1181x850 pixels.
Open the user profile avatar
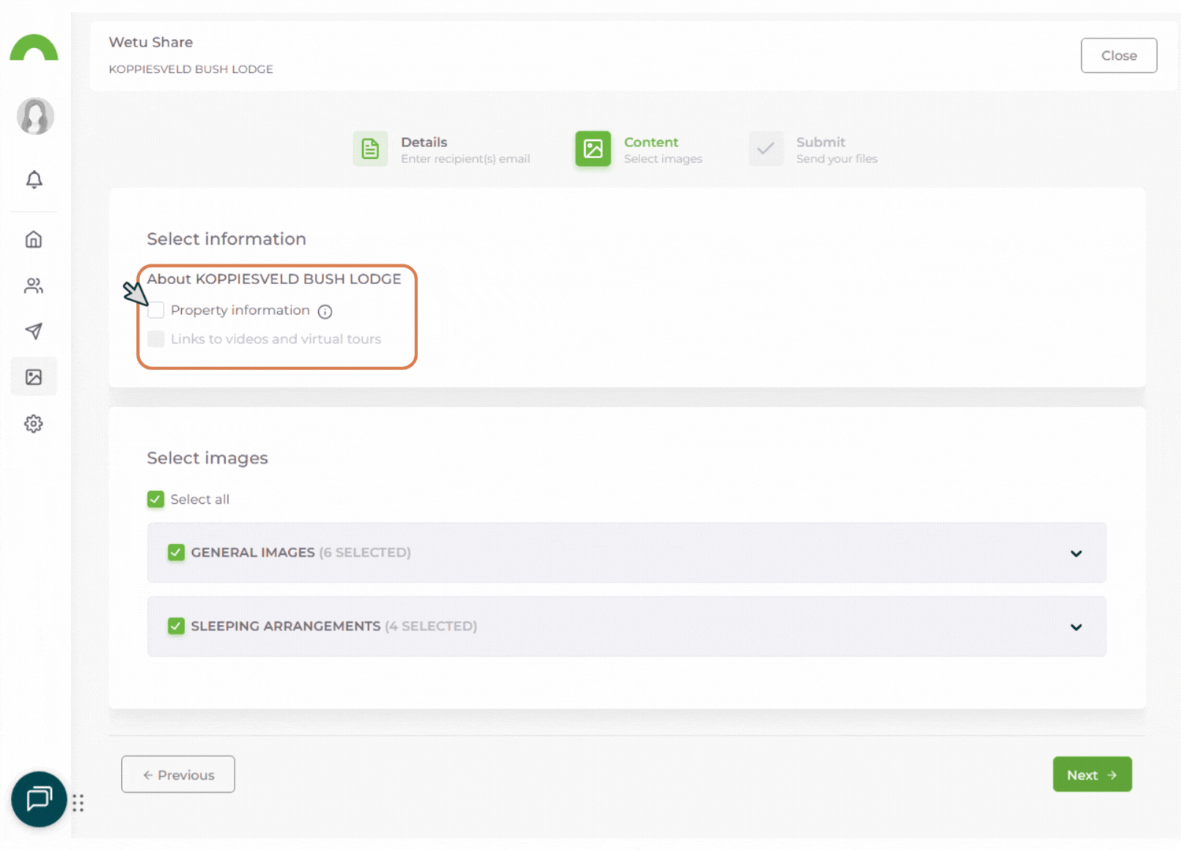coord(35,116)
